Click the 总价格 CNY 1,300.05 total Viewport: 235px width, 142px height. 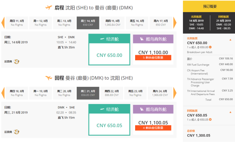click(x=199, y=133)
